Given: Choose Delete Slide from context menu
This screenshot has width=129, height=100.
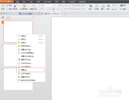Looking at the screenshot, I should point(31,59).
